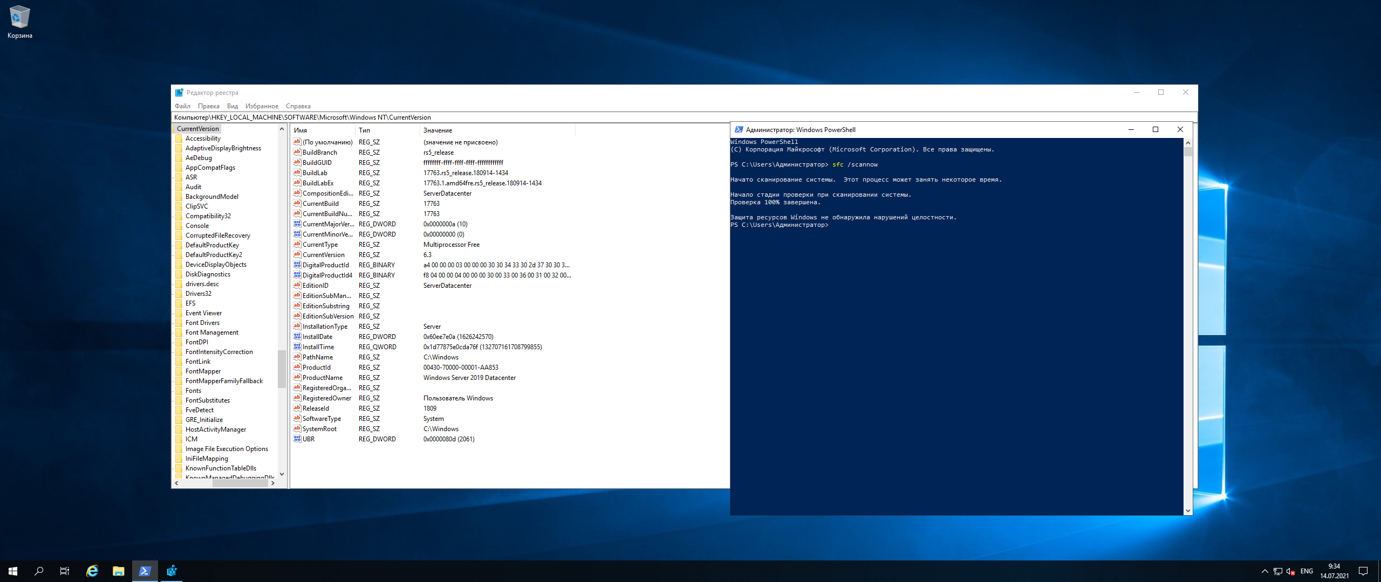1381x582 pixels.
Task: Click the Internet Explorer taskbar icon
Action: point(92,571)
